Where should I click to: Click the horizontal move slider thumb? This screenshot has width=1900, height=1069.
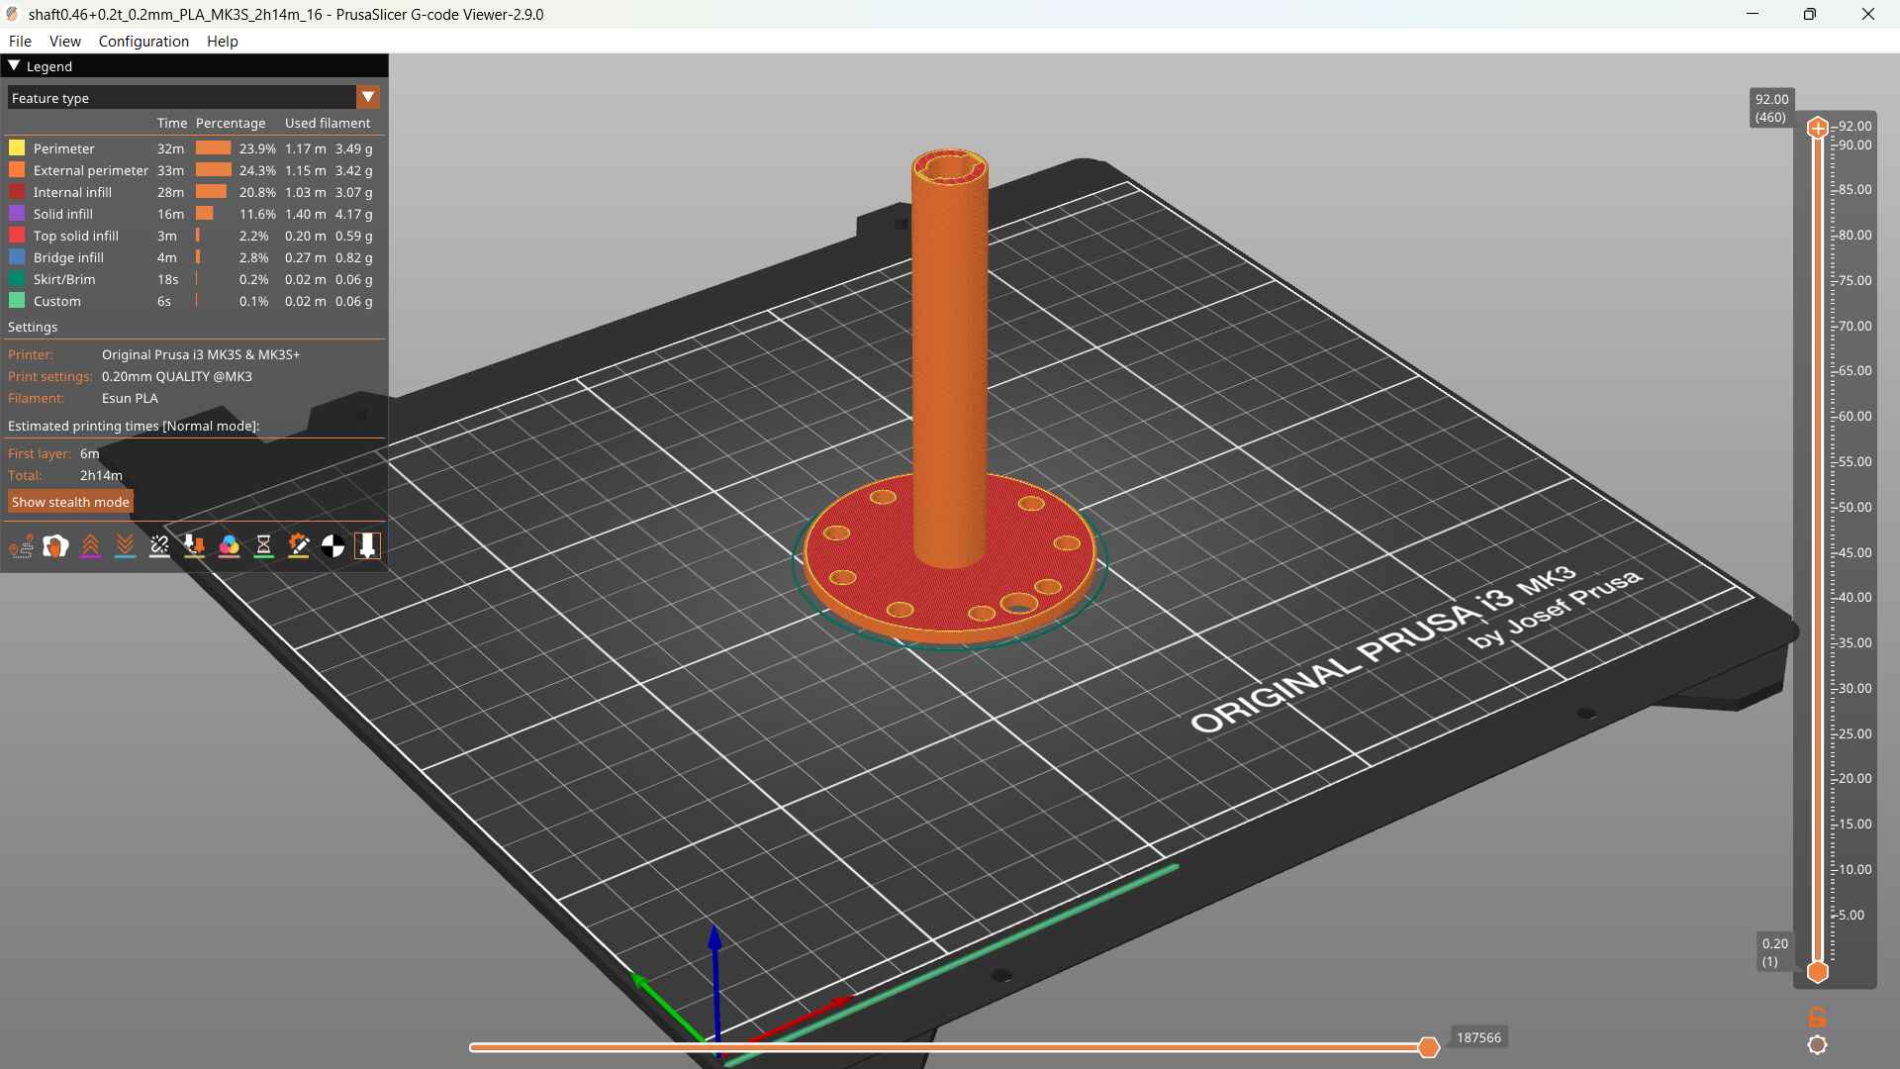1428,1047
